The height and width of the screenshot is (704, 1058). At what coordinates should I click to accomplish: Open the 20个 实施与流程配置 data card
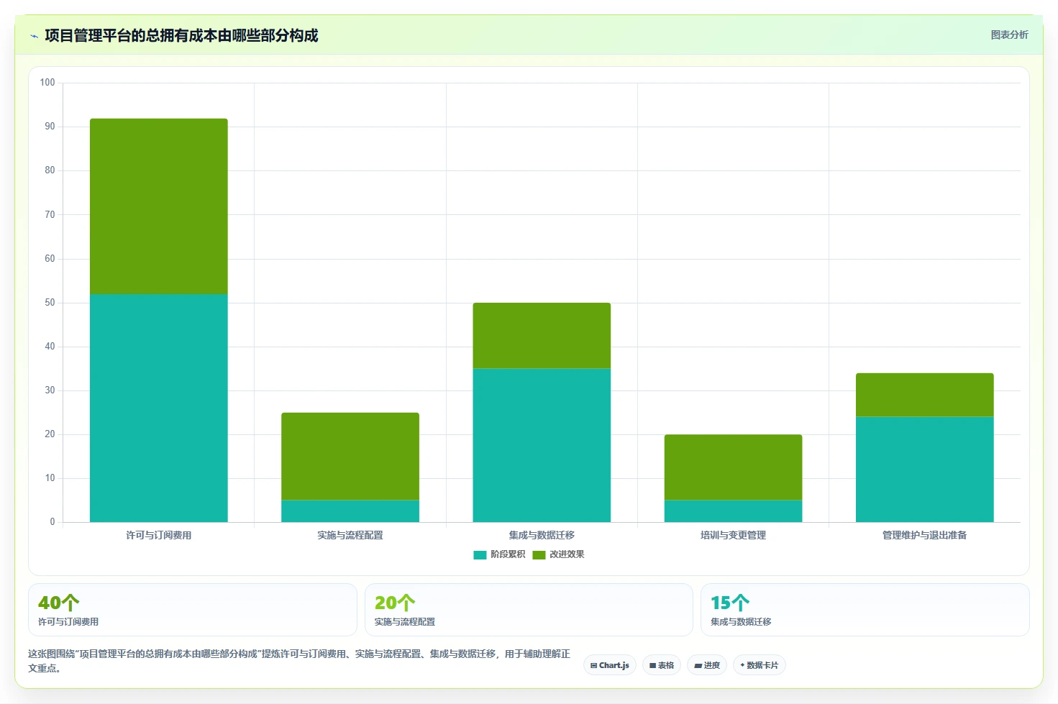(529, 610)
